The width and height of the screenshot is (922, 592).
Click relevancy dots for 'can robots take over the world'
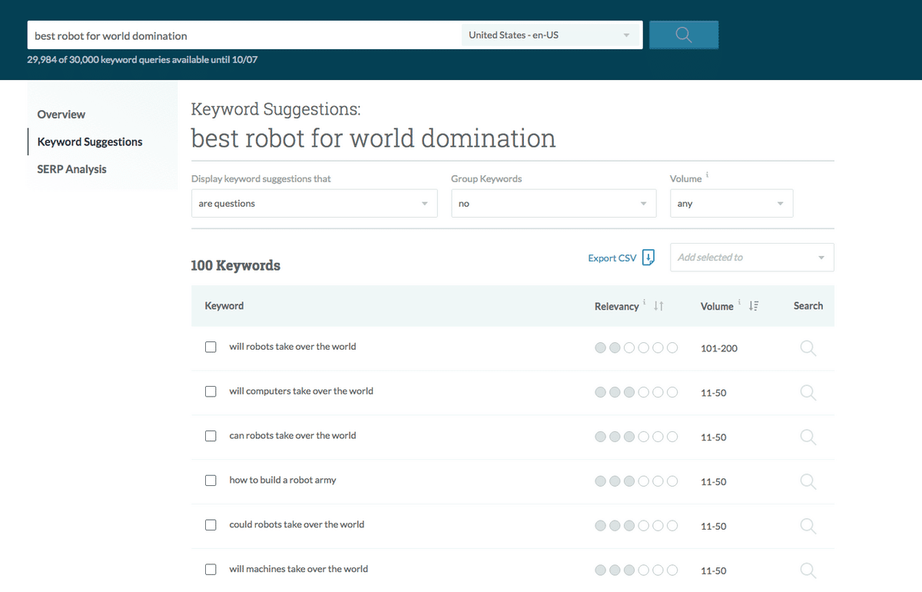635,437
